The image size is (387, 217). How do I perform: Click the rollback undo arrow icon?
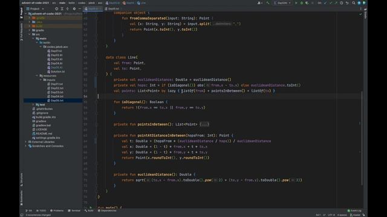point(347,3)
